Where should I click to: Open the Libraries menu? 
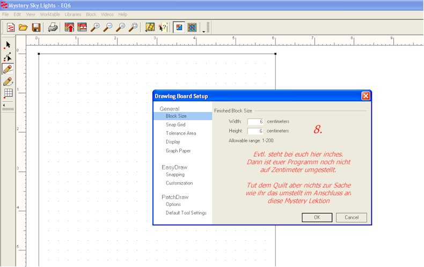73,14
